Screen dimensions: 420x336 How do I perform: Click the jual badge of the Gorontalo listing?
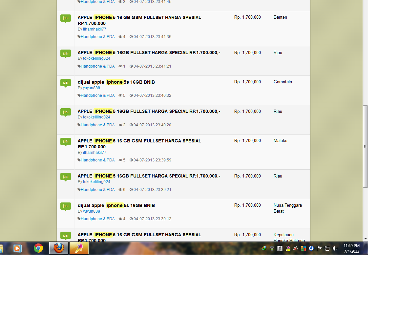point(66,83)
